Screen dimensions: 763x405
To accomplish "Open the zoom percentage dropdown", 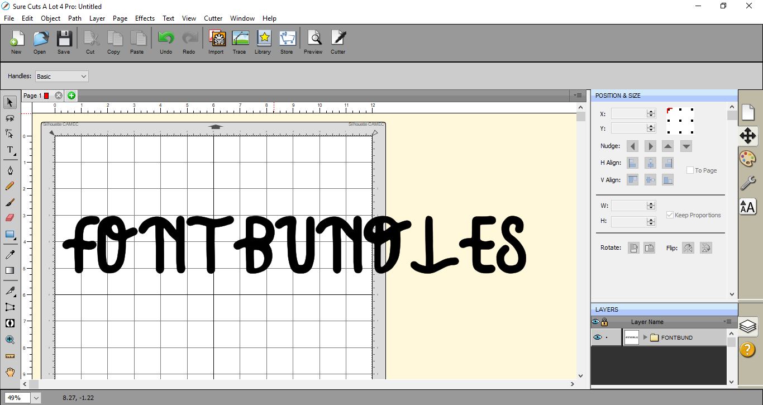I will pos(36,398).
